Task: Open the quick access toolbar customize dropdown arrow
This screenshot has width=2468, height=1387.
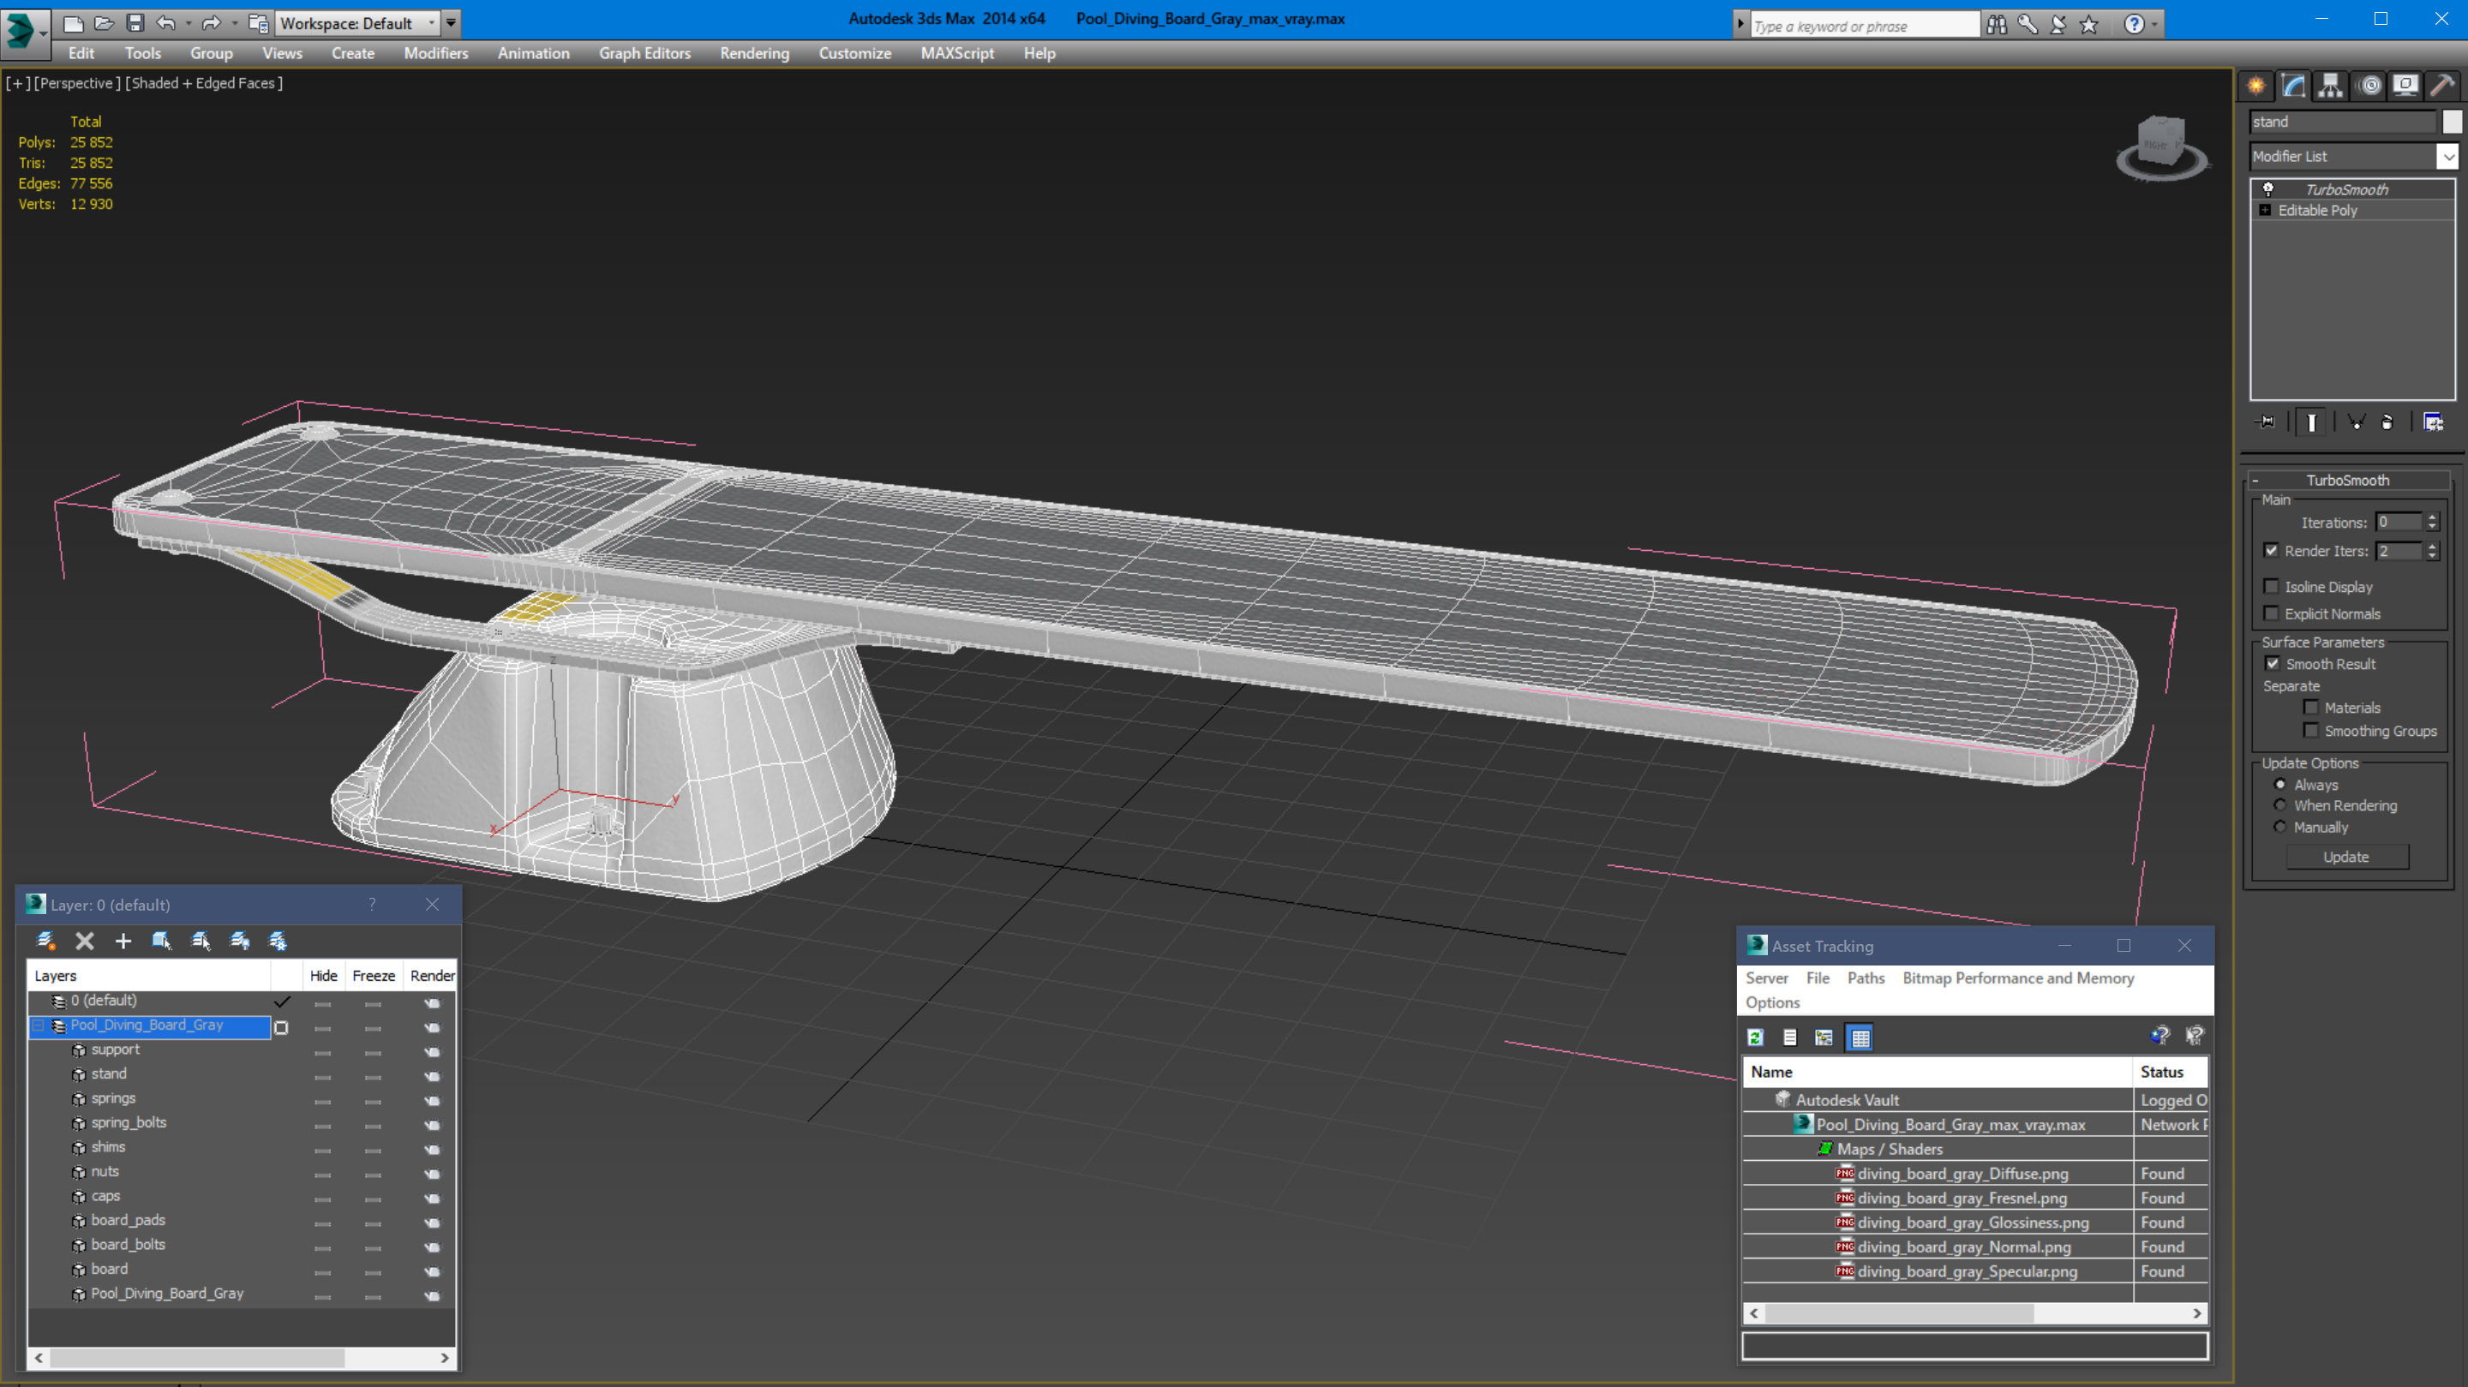Action: click(452, 23)
